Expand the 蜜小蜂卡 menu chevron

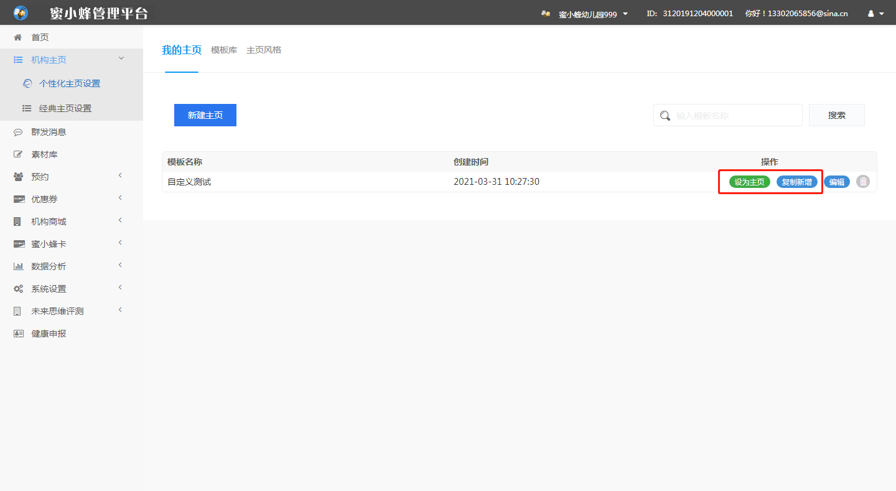120,243
